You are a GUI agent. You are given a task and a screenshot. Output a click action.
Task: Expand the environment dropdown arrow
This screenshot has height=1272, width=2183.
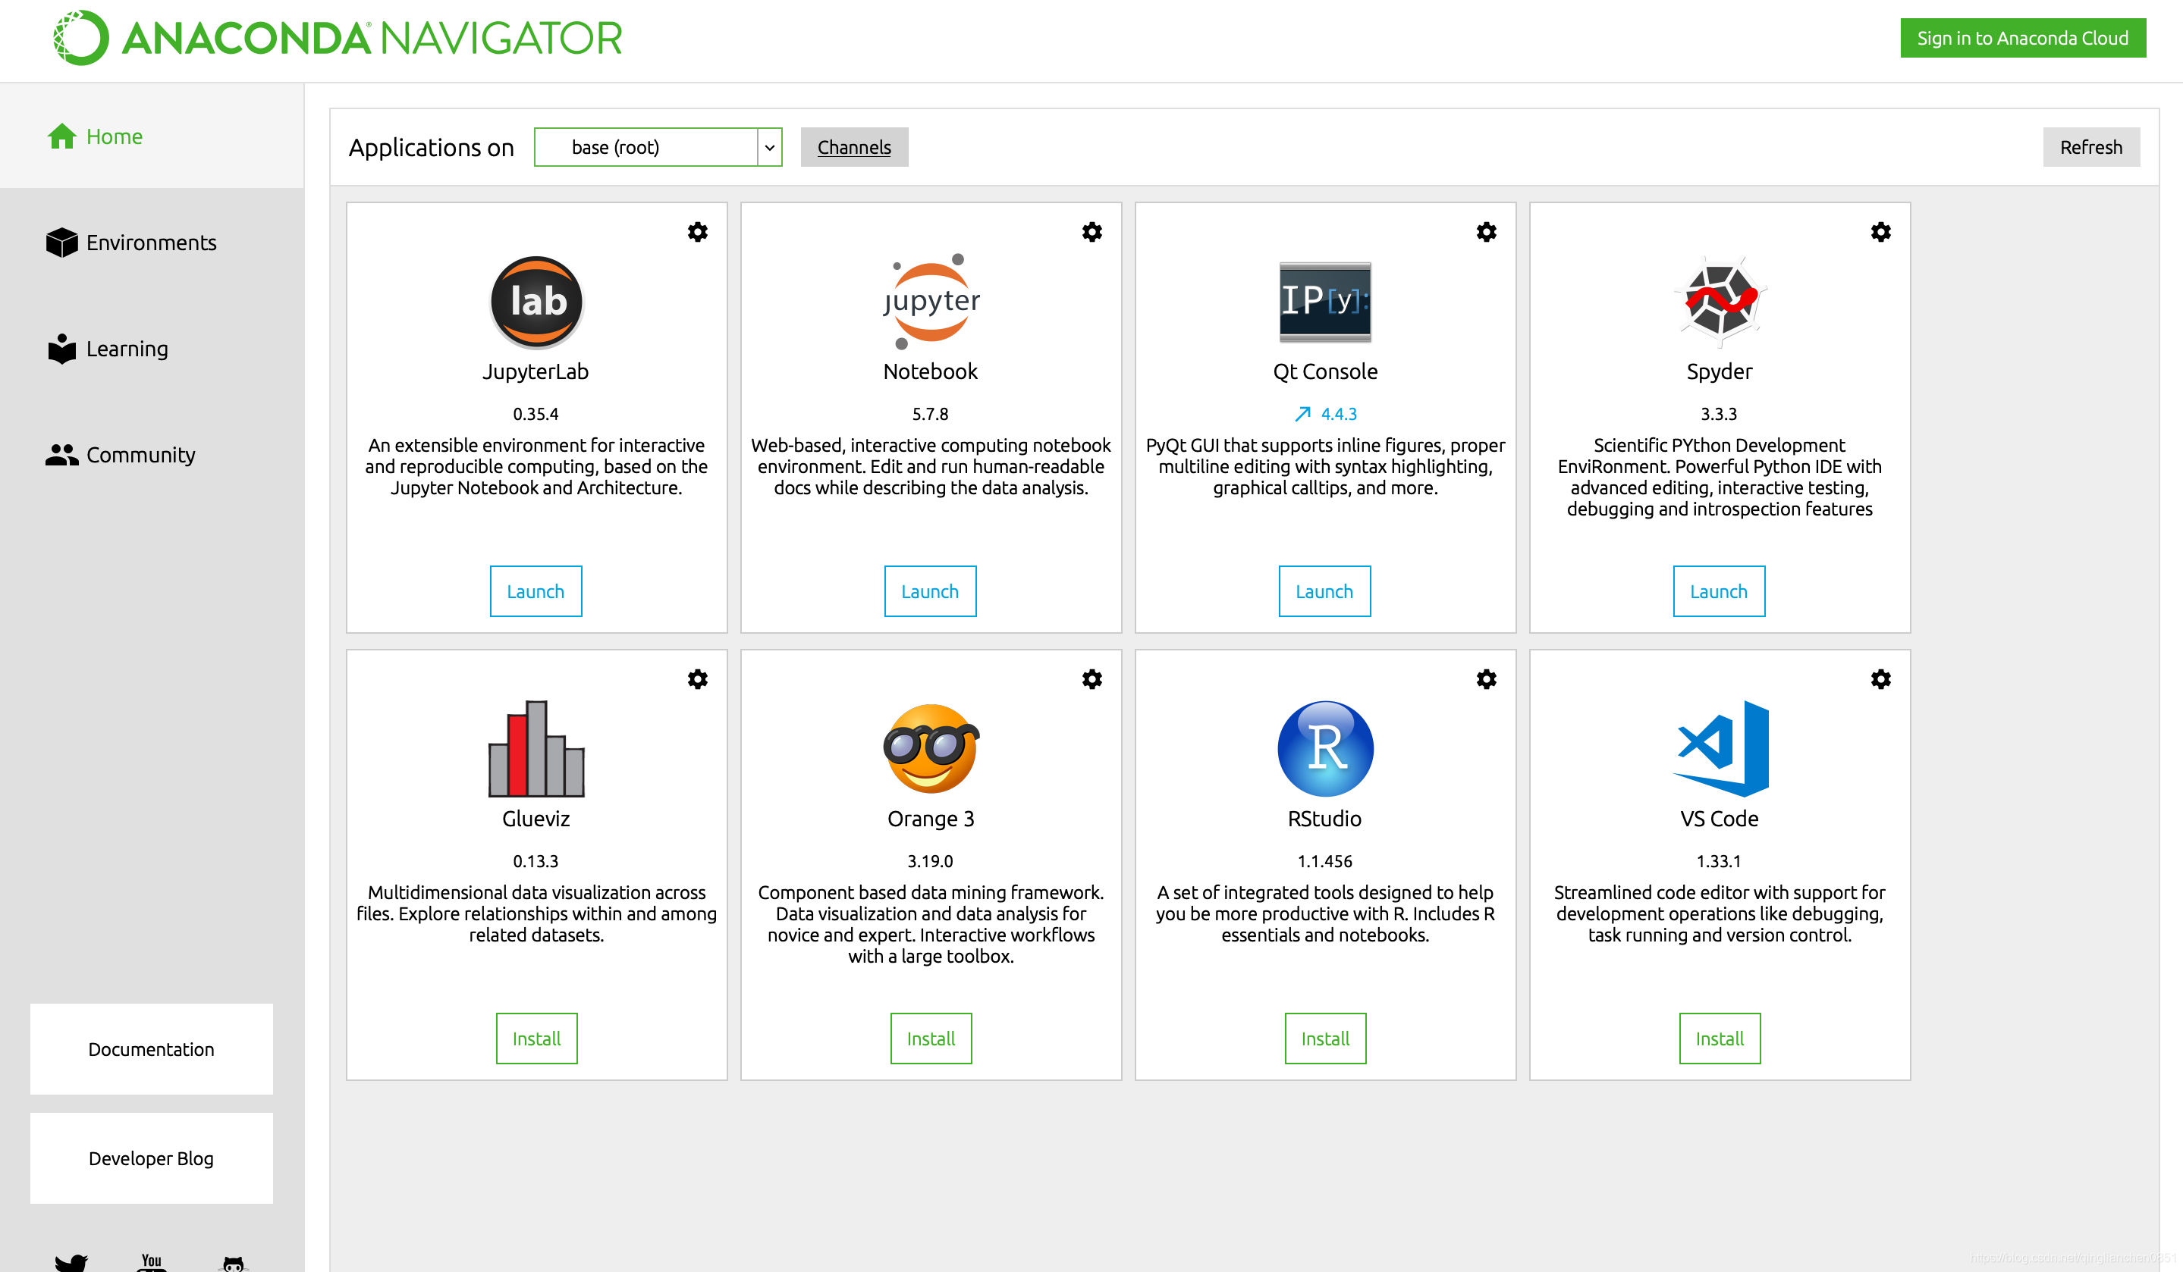point(769,147)
